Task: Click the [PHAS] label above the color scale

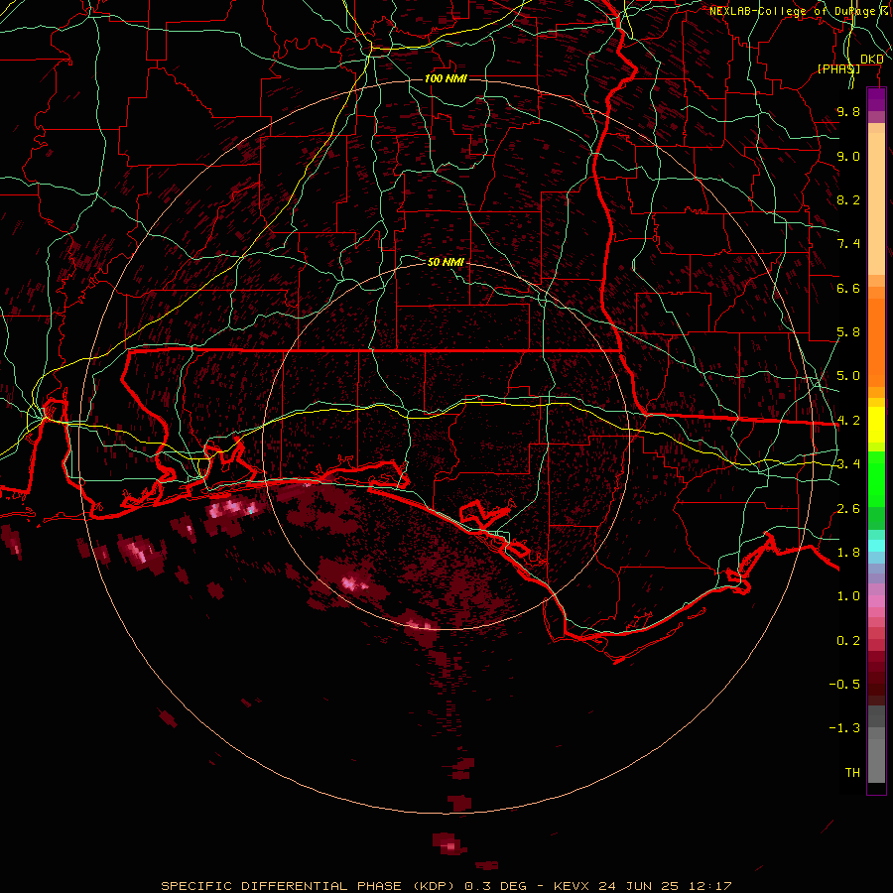Action: 838,68
